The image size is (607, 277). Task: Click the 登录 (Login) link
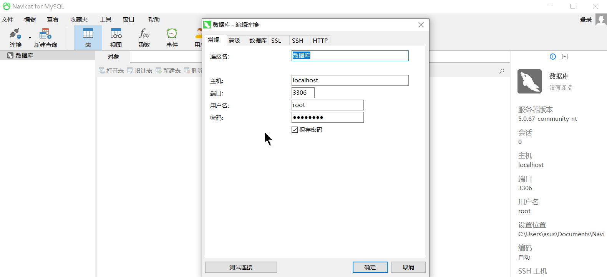click(586, 19)
